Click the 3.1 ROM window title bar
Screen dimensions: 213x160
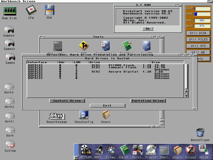145,5
